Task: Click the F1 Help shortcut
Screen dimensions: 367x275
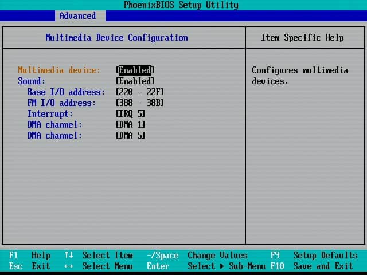Action: pyautogui.click(x=29, y=256)
